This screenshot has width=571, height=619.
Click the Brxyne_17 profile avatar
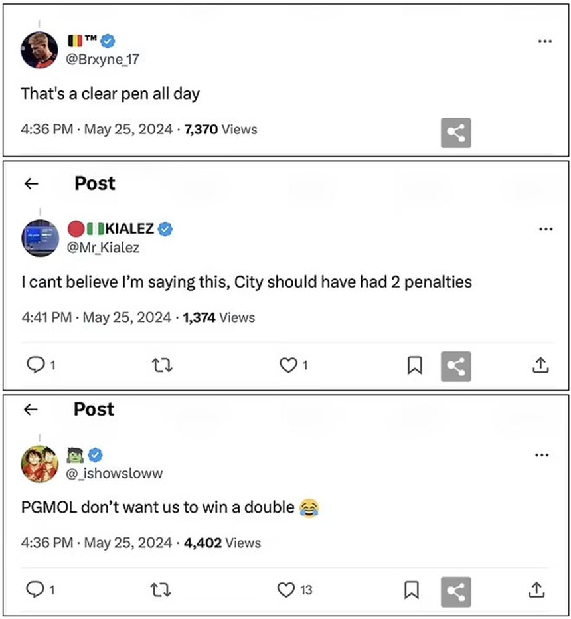(x=40, y=50)
